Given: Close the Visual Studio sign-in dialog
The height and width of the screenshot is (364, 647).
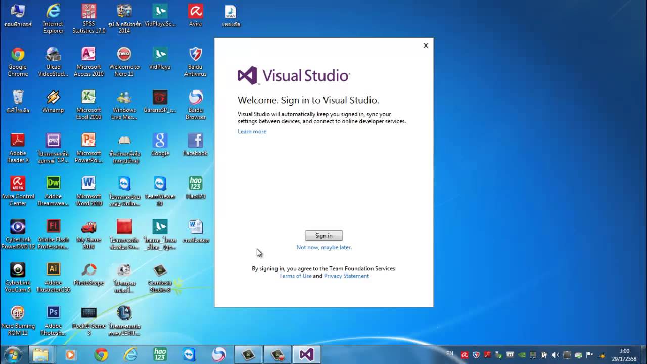Looking at the screenshot, I should [426, 45].
